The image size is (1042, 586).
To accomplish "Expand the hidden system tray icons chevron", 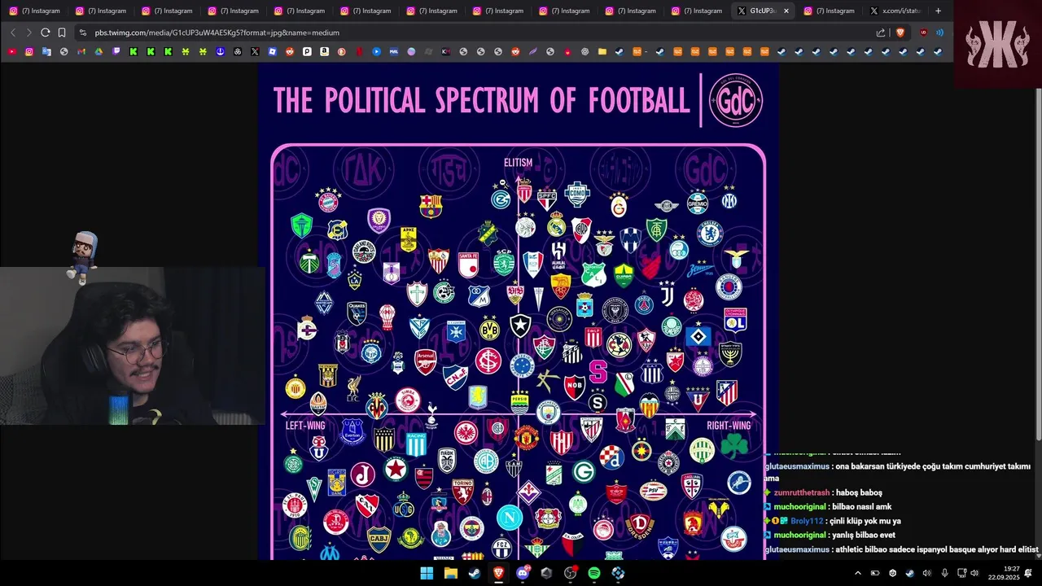I will 858,573.
